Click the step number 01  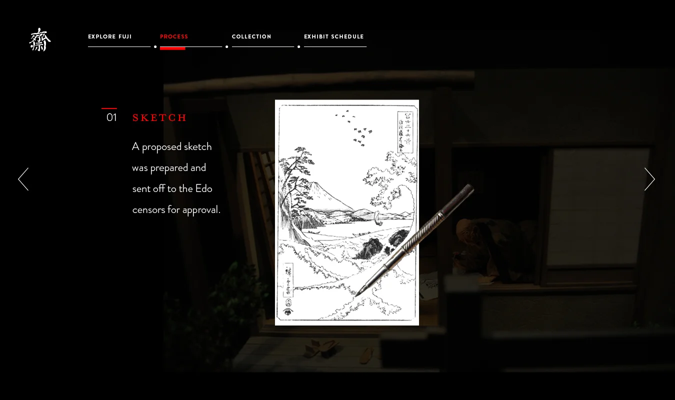tap(111, 117)
